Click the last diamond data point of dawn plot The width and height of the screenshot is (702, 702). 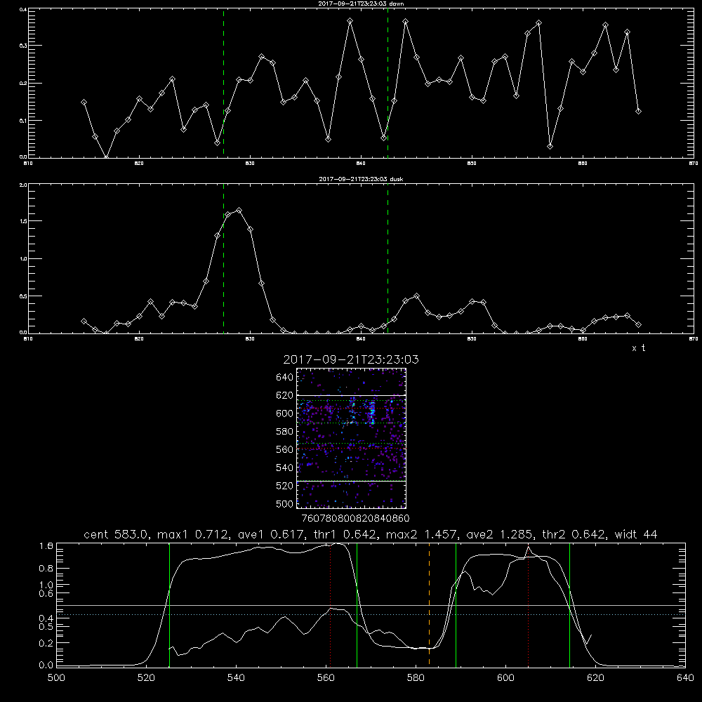point(638,111)
